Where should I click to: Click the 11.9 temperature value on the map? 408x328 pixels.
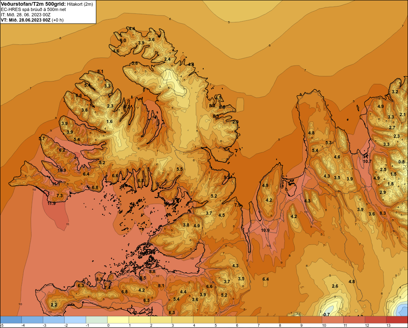pos(51,203)
